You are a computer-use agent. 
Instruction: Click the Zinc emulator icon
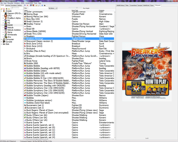click(x=5, y=37)
